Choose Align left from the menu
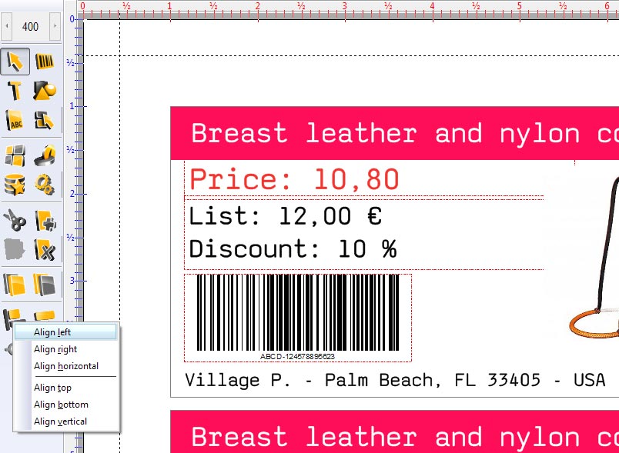The width and height of the screenshot is (619, 453). point(65,332)
